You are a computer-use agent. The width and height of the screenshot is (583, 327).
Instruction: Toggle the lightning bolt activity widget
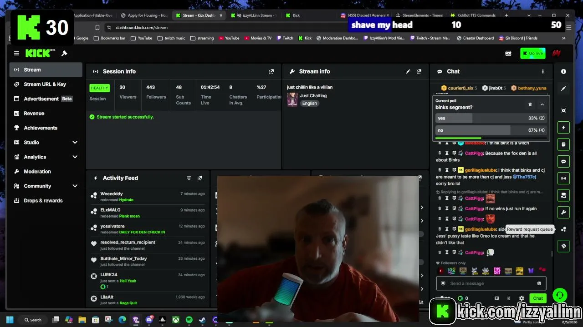point(563,128)
